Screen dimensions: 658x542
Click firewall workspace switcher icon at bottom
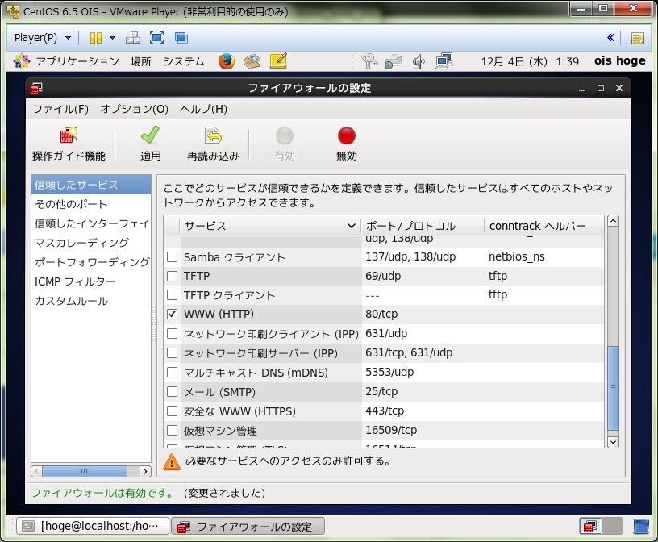[590, 526]
